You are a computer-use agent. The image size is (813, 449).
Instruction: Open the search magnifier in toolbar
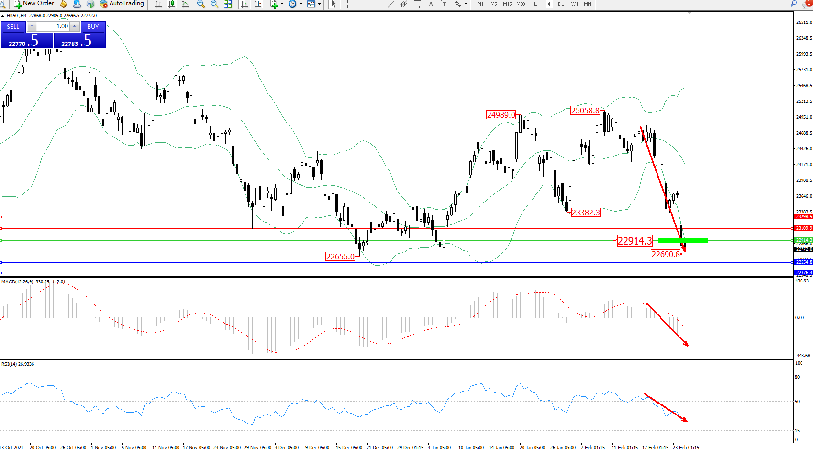click(x=793, y=4)
